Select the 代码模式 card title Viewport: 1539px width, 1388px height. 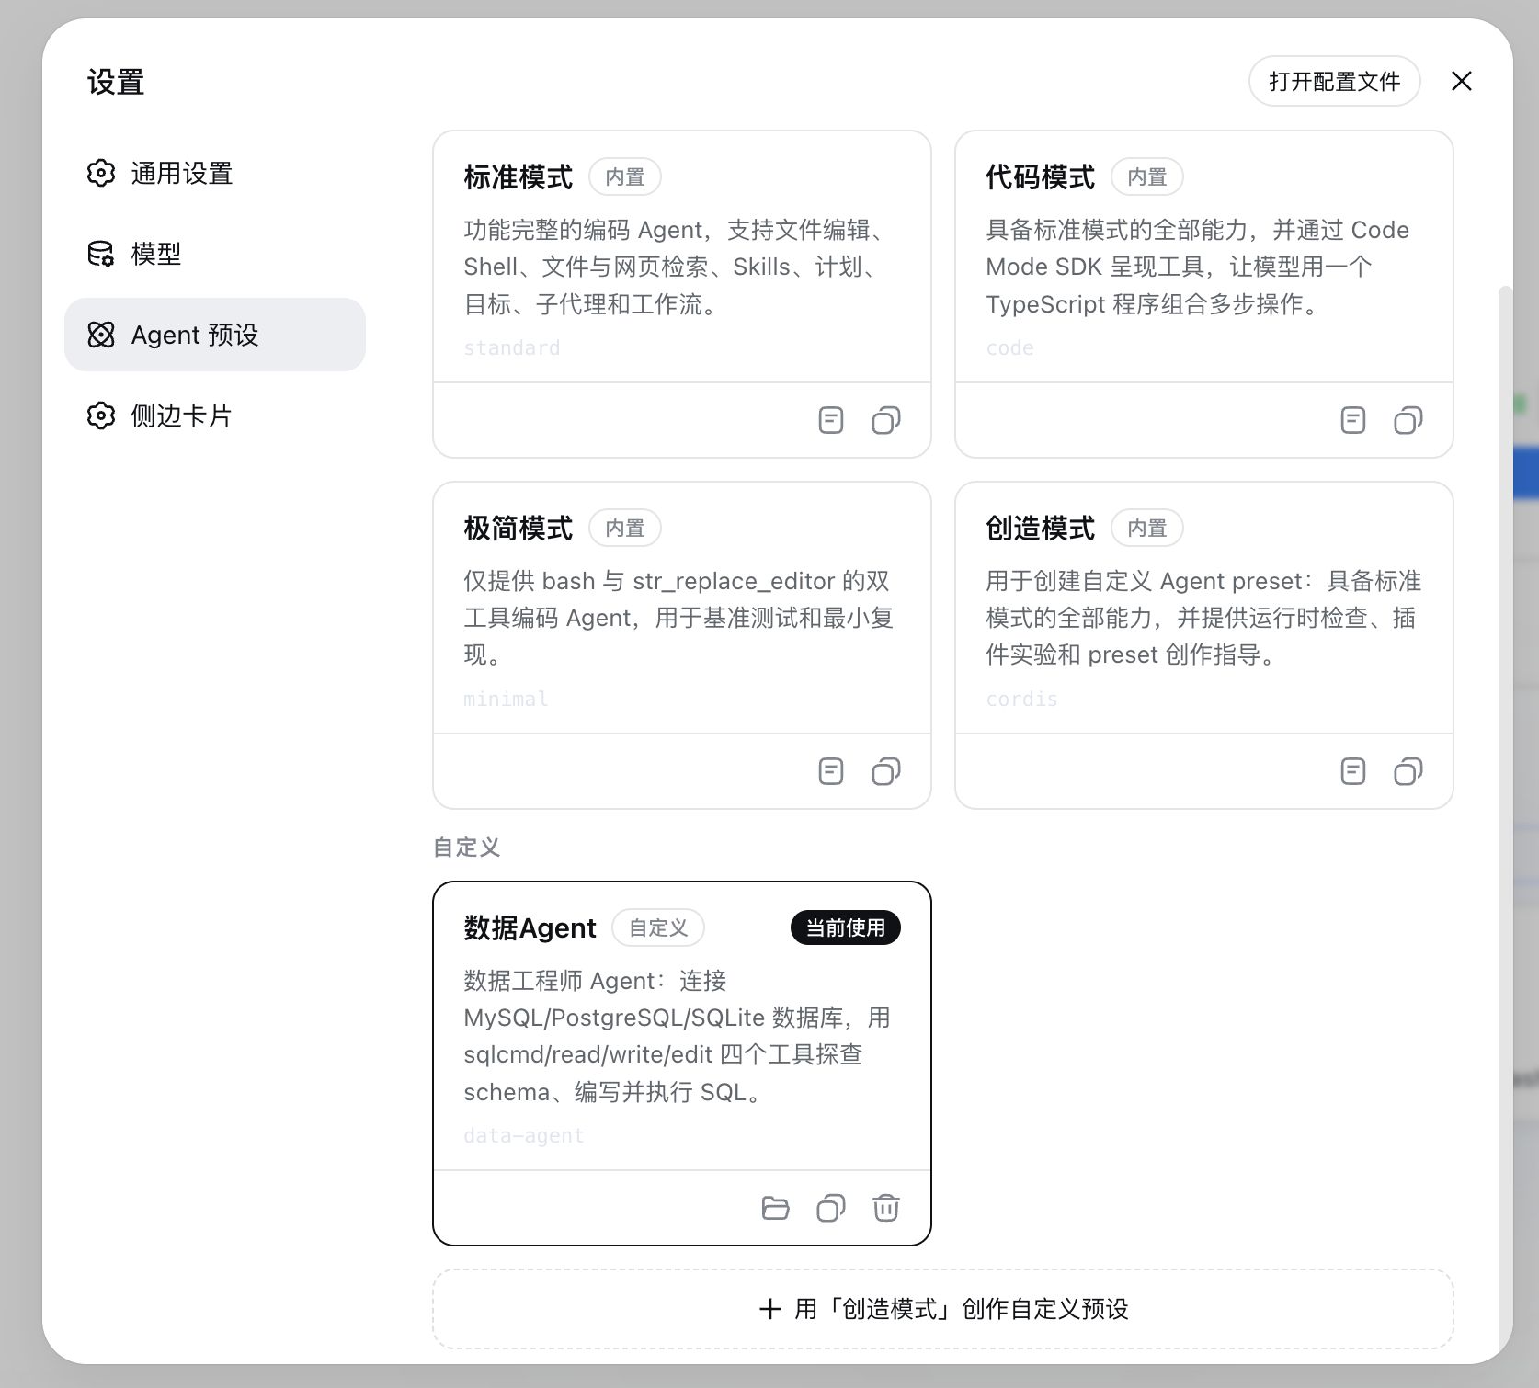coord(1041,176)
